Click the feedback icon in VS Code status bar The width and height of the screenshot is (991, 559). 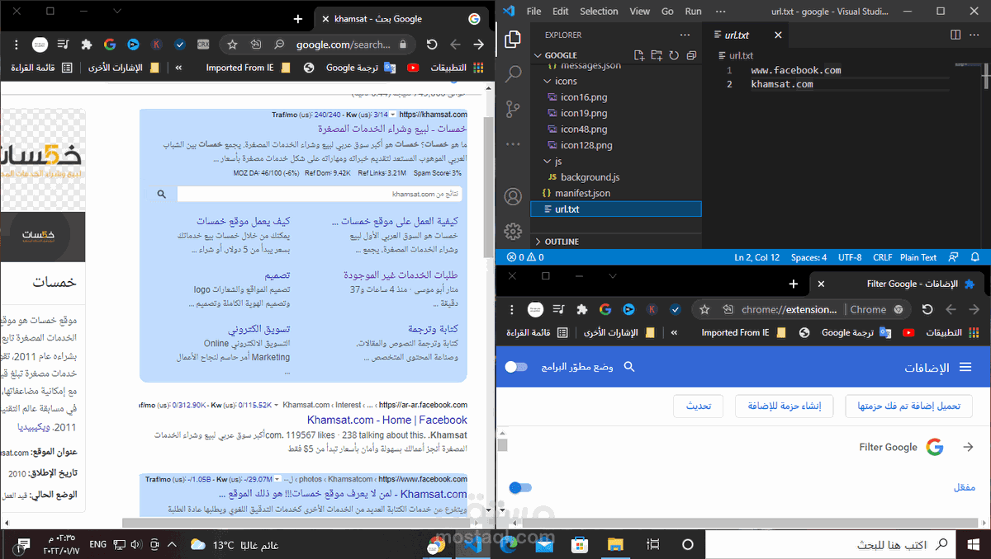click(x=954, y=257)
